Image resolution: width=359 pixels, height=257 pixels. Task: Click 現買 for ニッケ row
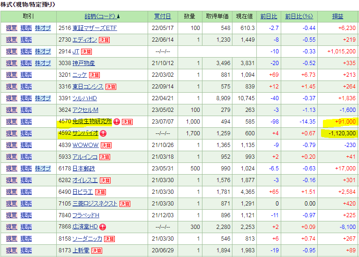[11, 75]
